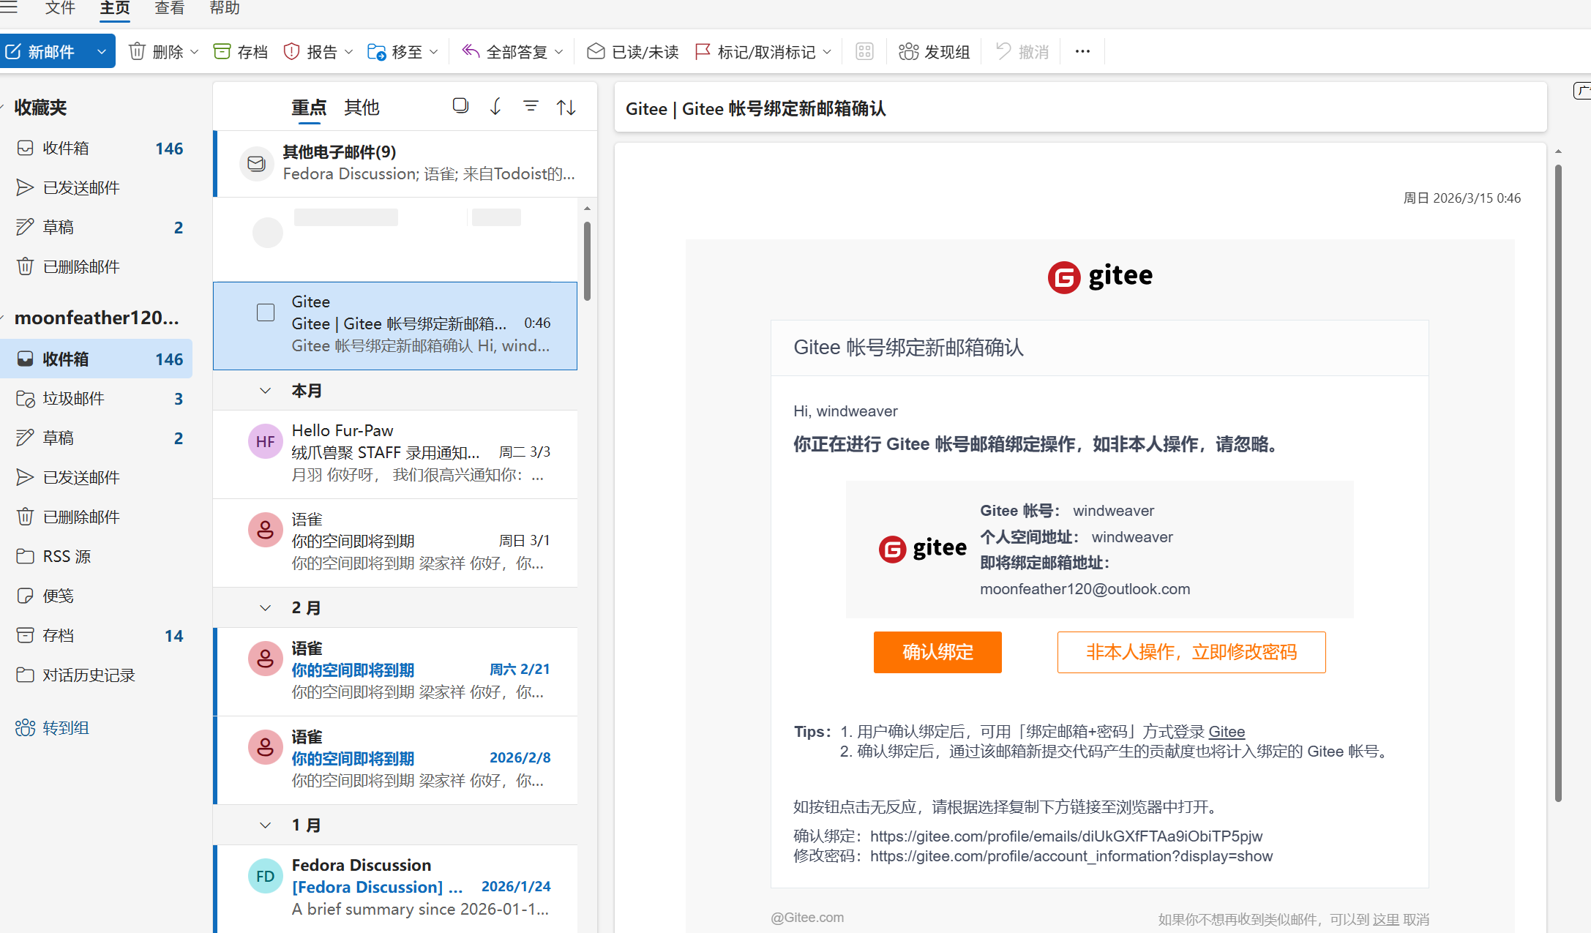Viewport: 1591px width, 933px height.
Task: Click the jump-down arrow icon in list header
Action: click(495, 107)
